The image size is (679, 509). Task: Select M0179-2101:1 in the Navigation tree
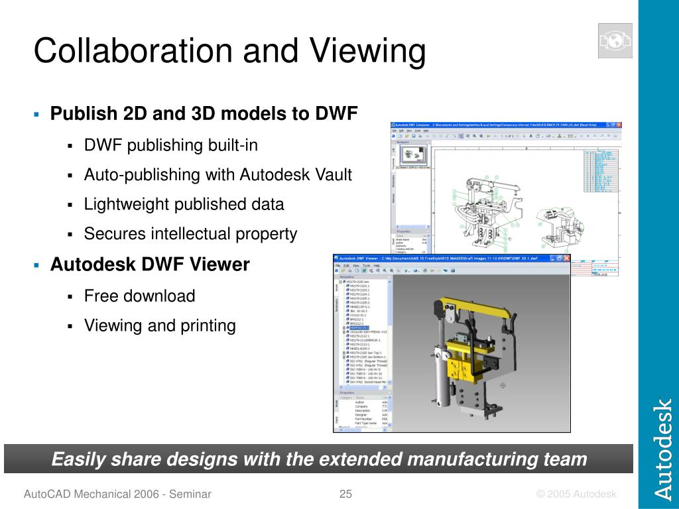coord(359,286)
